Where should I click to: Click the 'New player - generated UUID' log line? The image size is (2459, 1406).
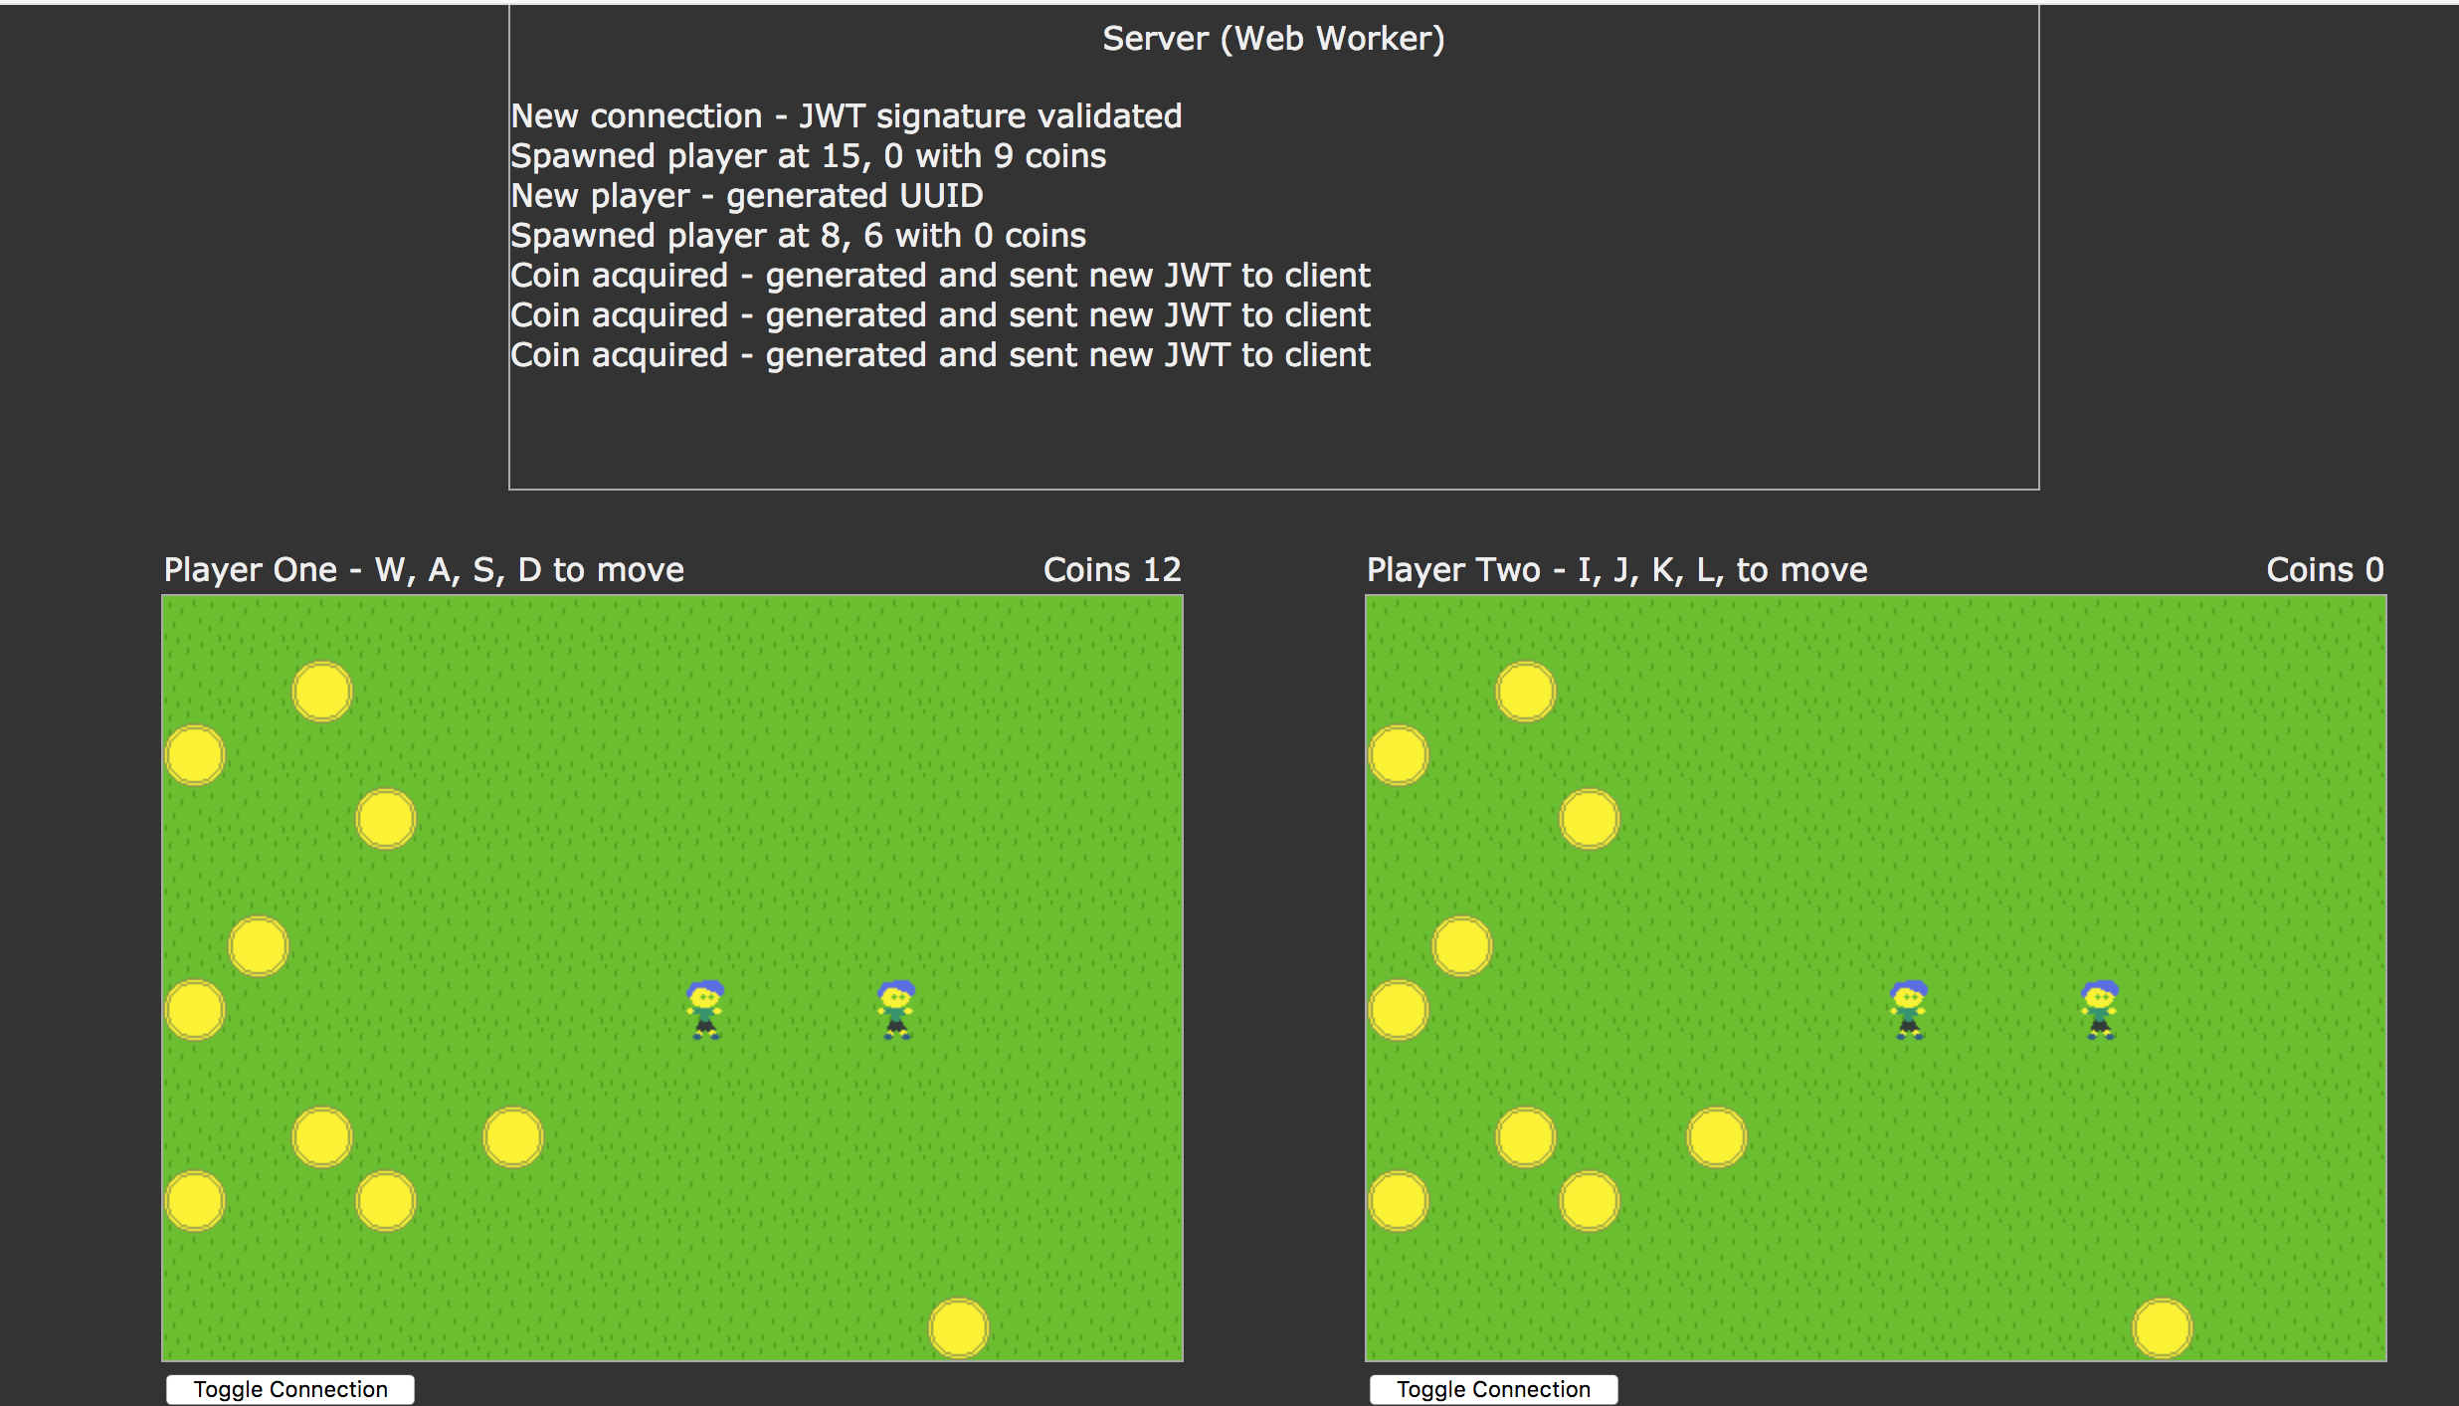pos(746,196)
